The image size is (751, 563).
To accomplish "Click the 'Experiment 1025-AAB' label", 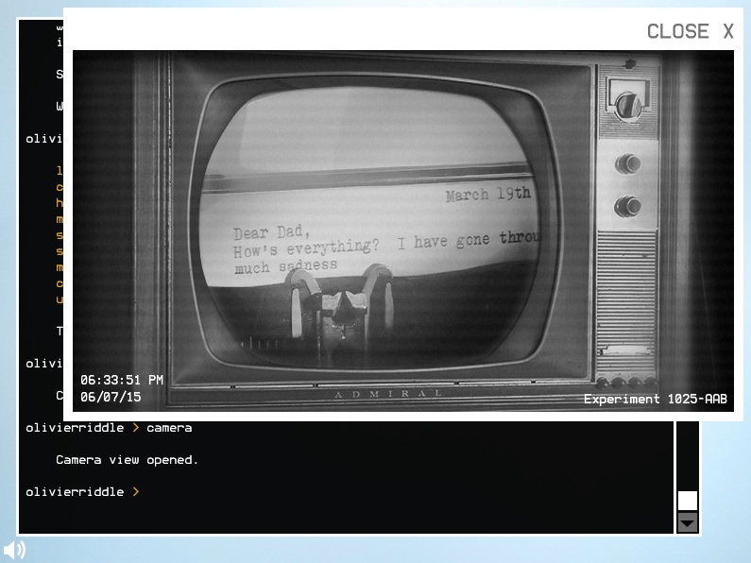I will (x=656, y=399).
